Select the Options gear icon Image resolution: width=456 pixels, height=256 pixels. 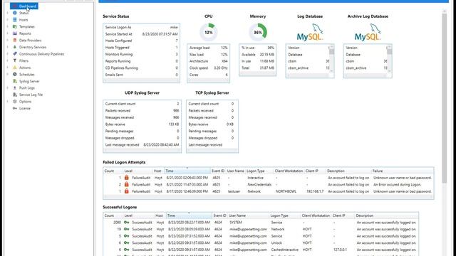[x=15, y=101]
